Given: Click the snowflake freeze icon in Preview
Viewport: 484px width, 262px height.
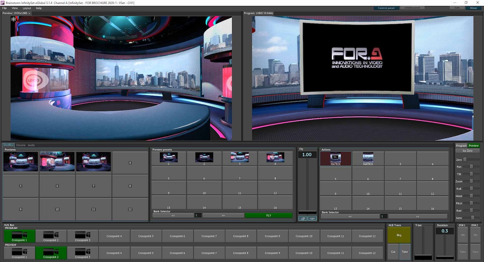Looking at the screenshot, I should click(14, 19).
